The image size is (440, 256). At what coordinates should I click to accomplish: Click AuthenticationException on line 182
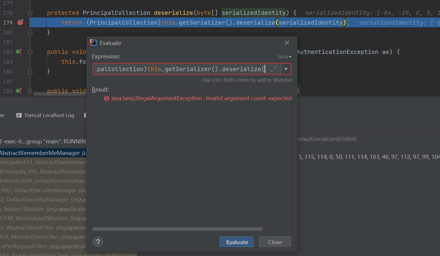(x=338, y=52)
